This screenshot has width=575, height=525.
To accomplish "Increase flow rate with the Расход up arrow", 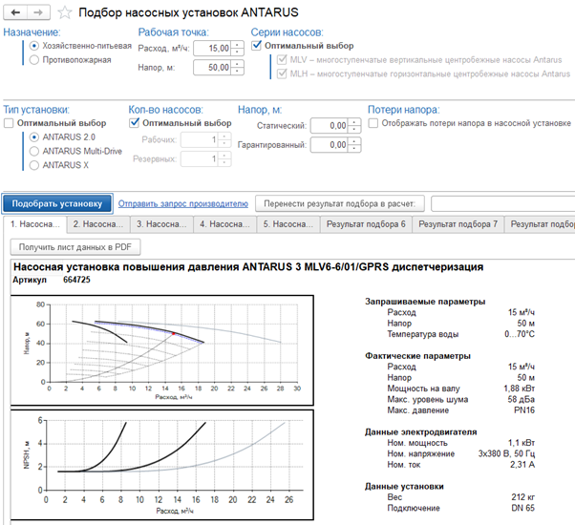I will coord(237,45).
